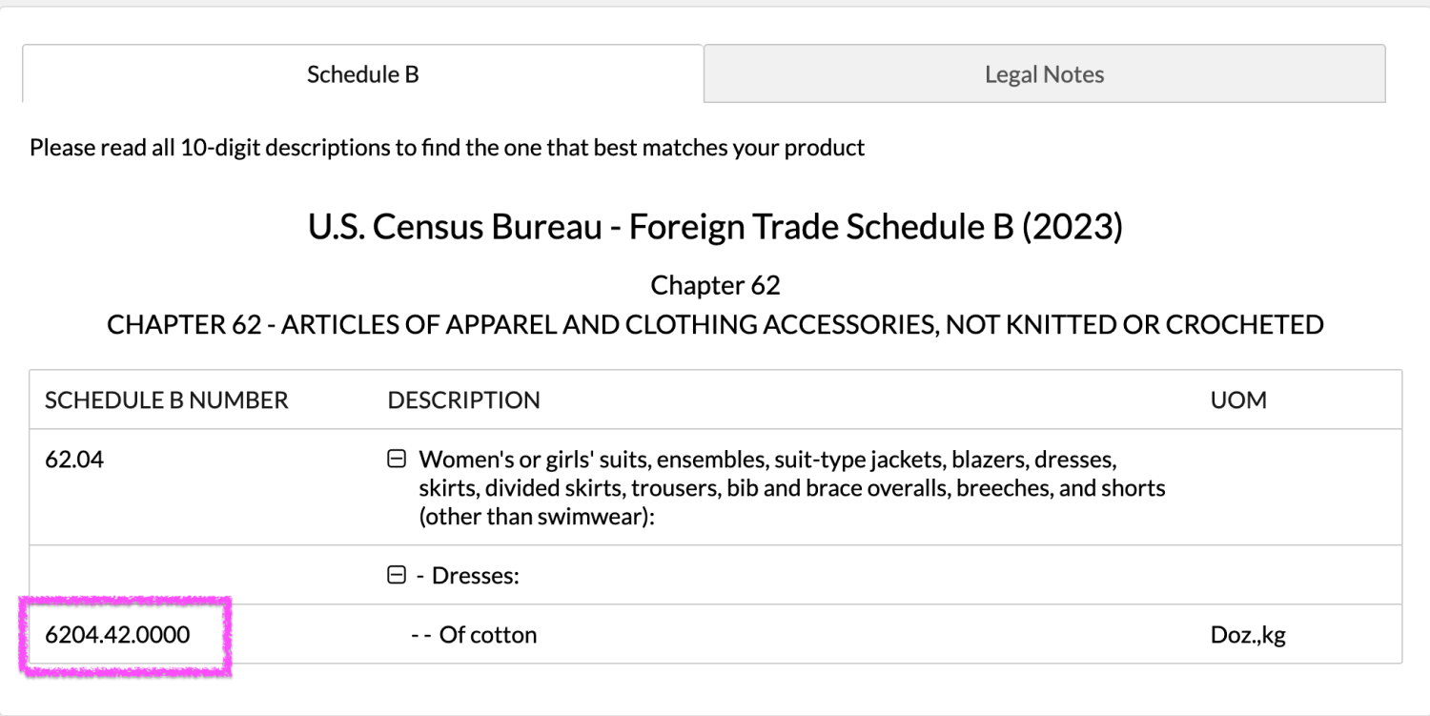
Task: Switch to the Legal Notes tab
Action: (x=1044, y=74)
